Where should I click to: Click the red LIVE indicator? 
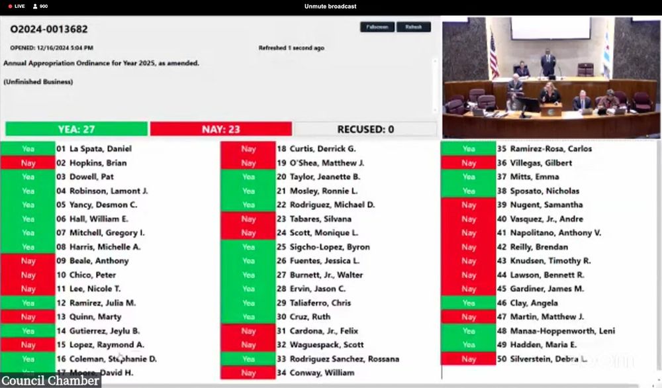[x=17, y=7]
